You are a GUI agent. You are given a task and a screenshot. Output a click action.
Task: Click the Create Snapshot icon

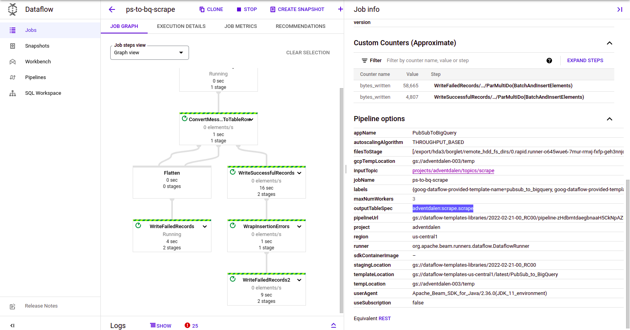click(273, 9)
